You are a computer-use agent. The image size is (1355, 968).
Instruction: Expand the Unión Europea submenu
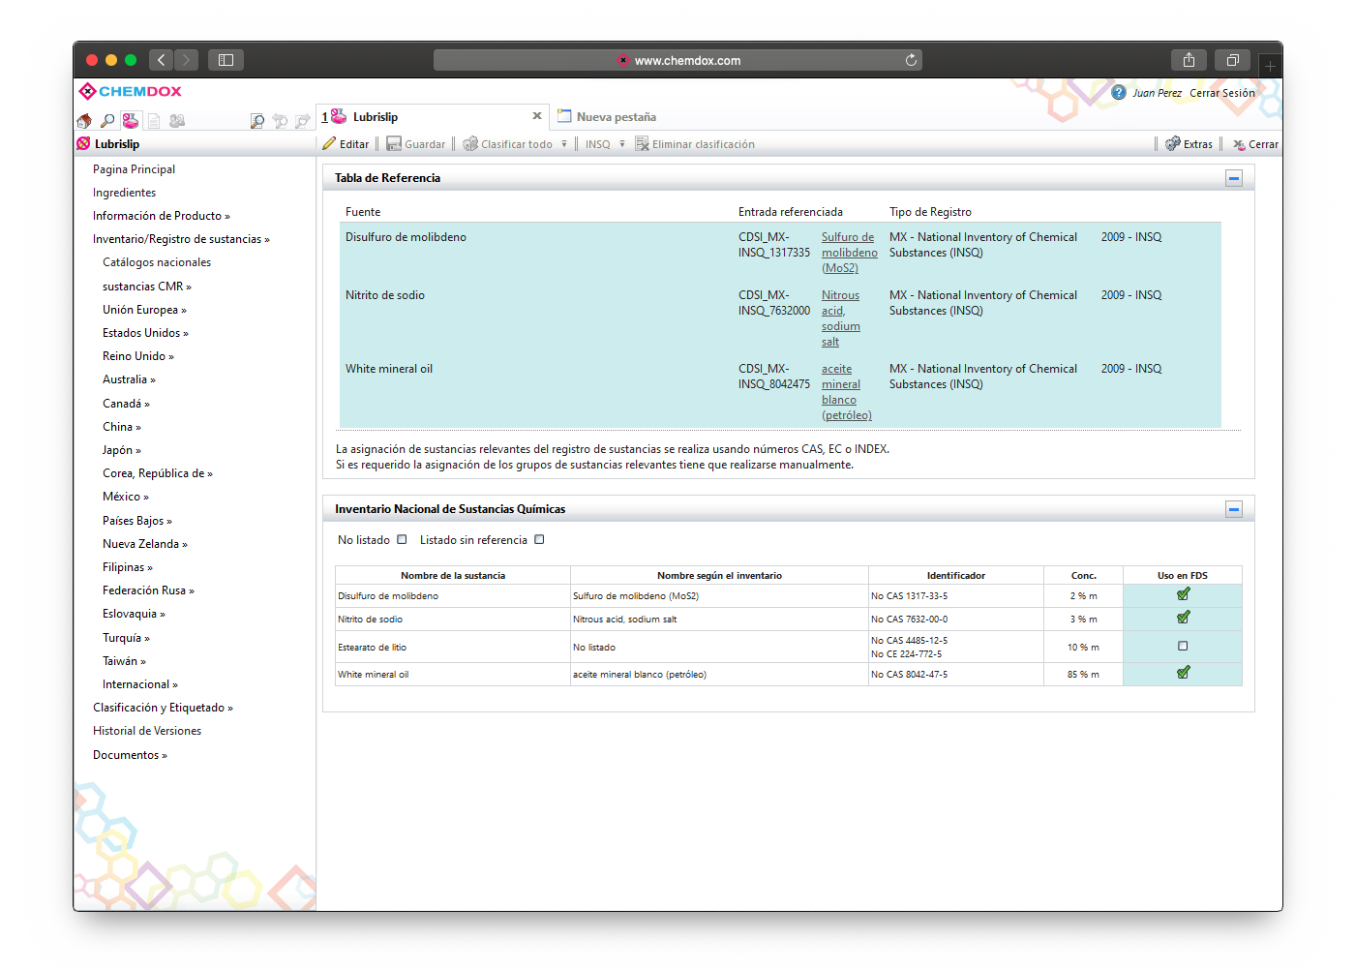click(144, 310)
